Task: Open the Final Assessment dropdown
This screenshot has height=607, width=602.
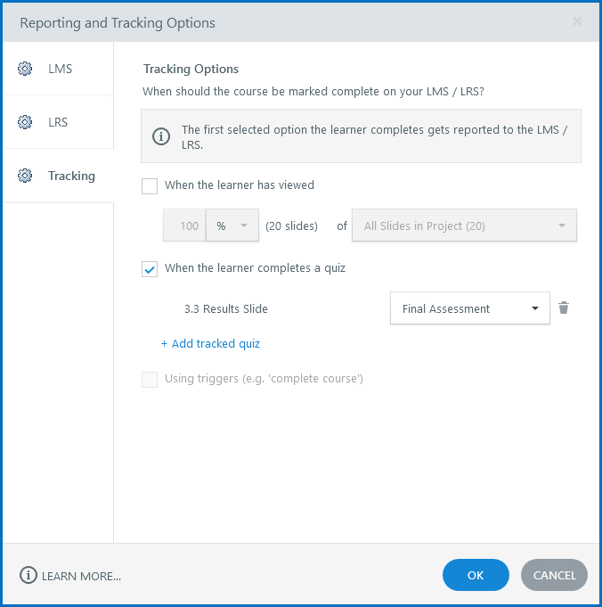Action: click(469, 309)
